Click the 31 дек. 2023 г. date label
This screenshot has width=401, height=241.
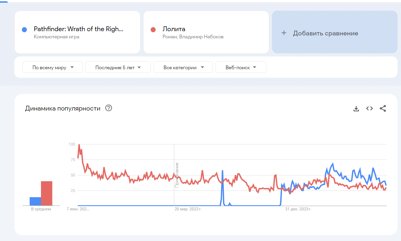tap(298, 209)
